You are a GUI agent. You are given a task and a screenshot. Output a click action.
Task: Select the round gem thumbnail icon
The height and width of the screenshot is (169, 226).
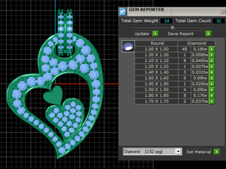pyautogui.click(x=128, y=46)
